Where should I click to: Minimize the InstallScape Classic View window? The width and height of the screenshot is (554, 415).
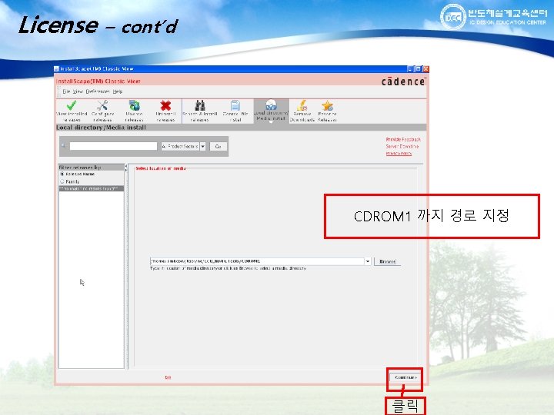[410, 69]
